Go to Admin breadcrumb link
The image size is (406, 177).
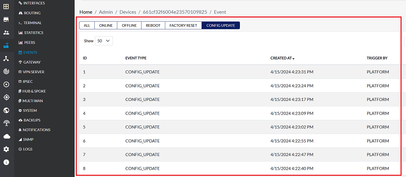click(106, 12)
